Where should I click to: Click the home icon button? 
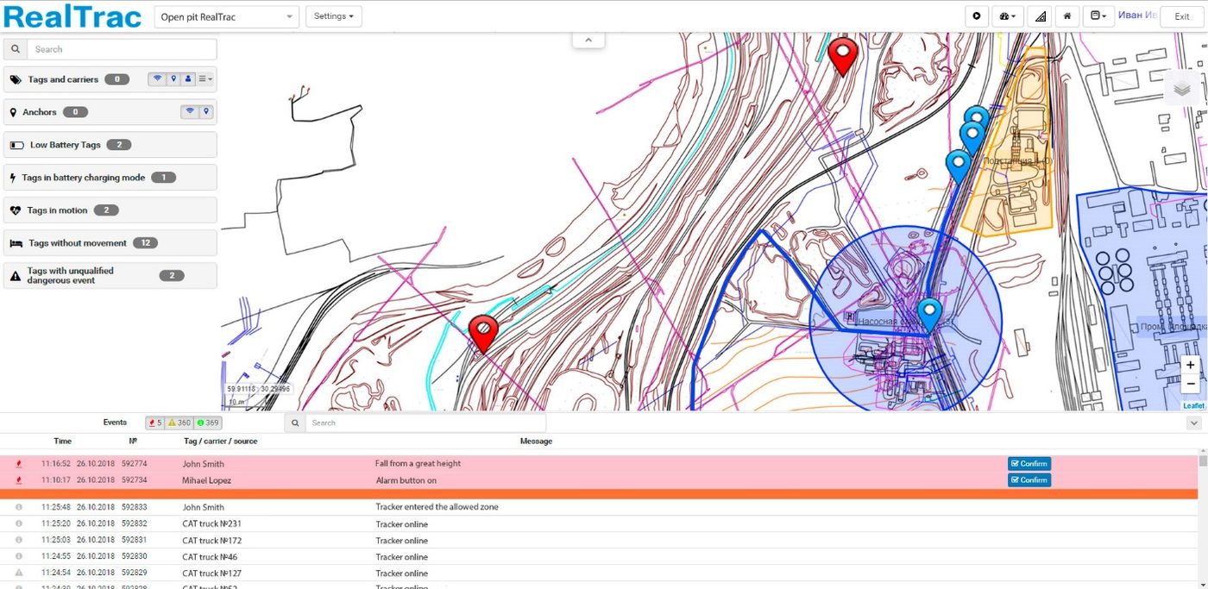[x=1067, y=16]
